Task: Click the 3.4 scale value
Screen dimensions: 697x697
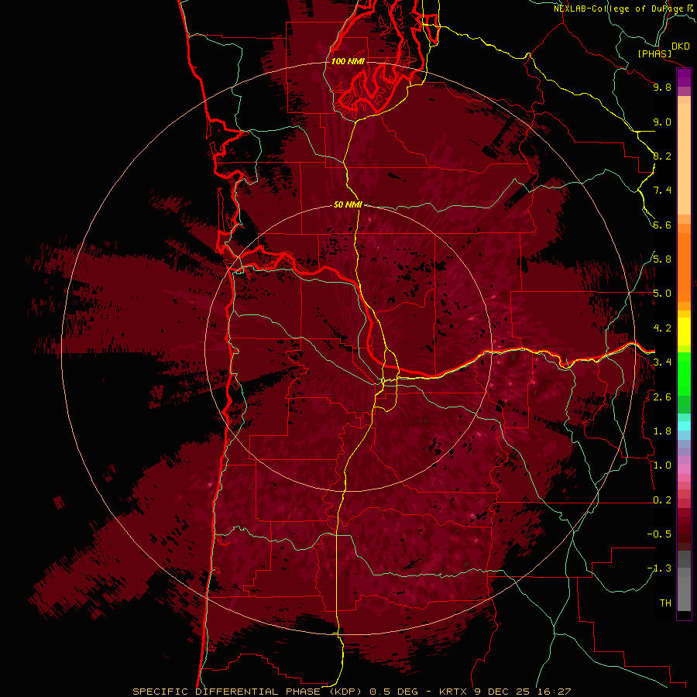Action: (662, 362)
